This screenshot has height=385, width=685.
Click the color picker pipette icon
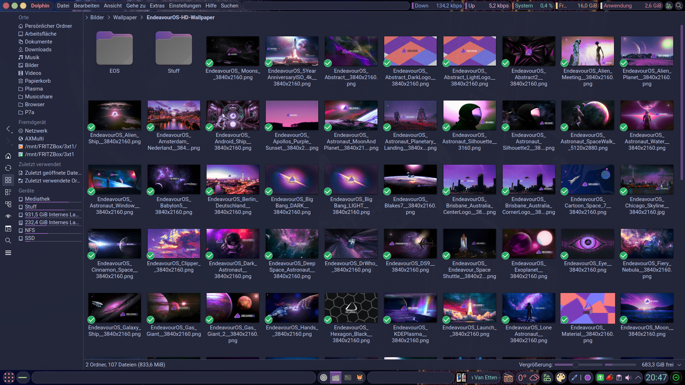[574, 378]
